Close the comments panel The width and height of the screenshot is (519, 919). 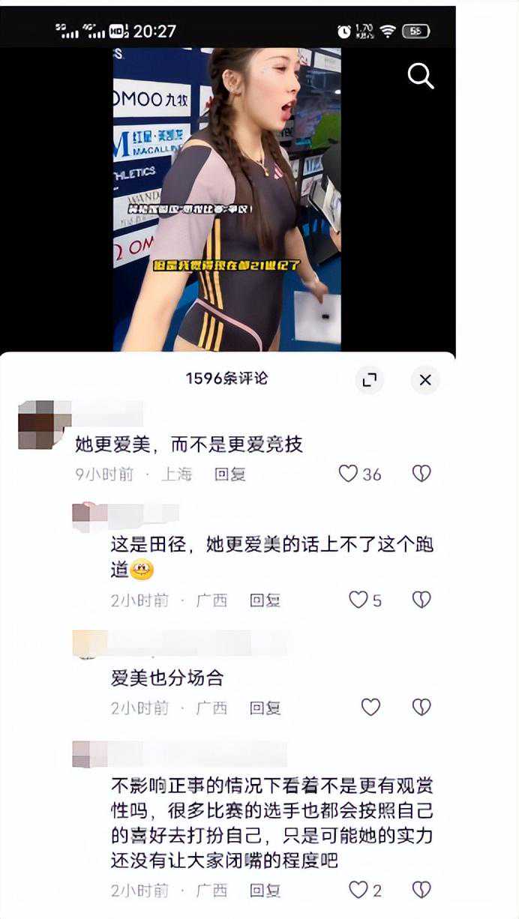pos(425,380)
